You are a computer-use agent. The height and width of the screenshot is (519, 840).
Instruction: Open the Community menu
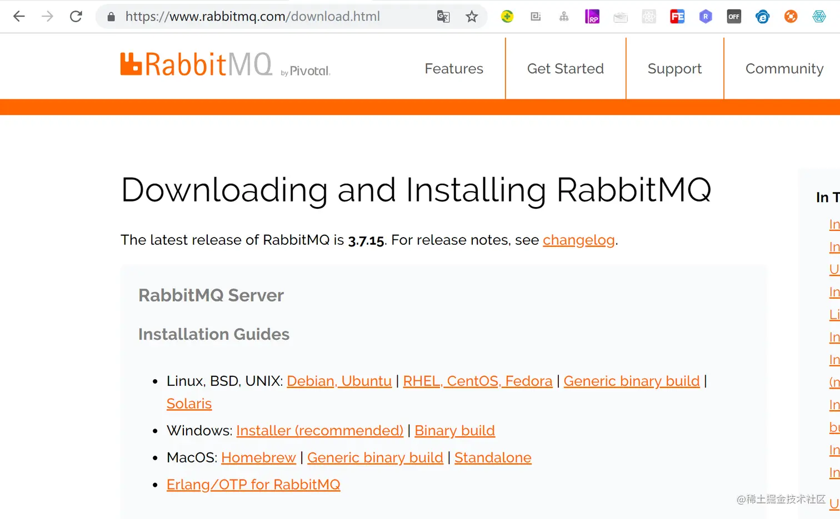(784, 69)
